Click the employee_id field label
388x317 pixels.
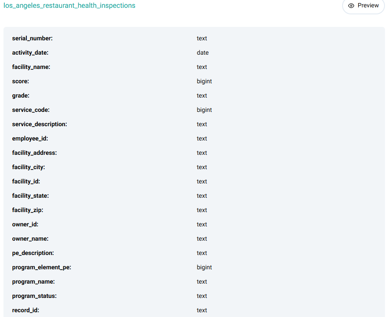click(x=30, y=138)
